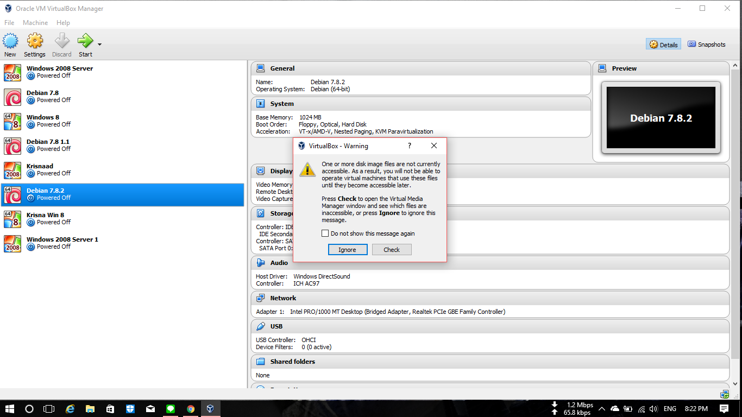This screenshot has height=417, width=742.
Task: Click the Krisnaad 2008 OS icon
Action: 12,170
